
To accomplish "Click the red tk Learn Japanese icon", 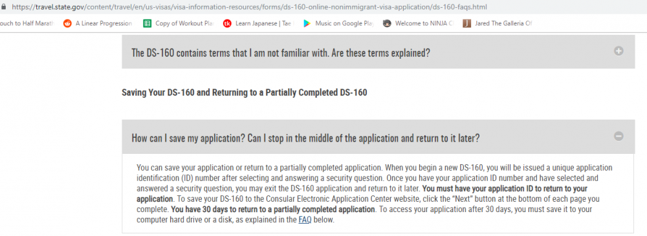I will pyautogui.click(x=227, y=23).
